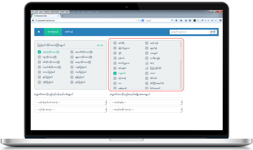
Task: Check the Mon State (မွန်ပြည်နယ်) checkbox
Action: tap(72, 77)
